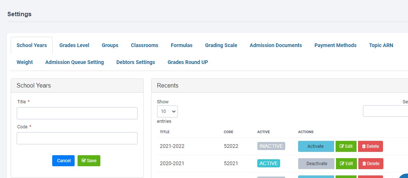408x178 pixels.
Task: Open the Grading Scale tab
Action: (221, 45)
